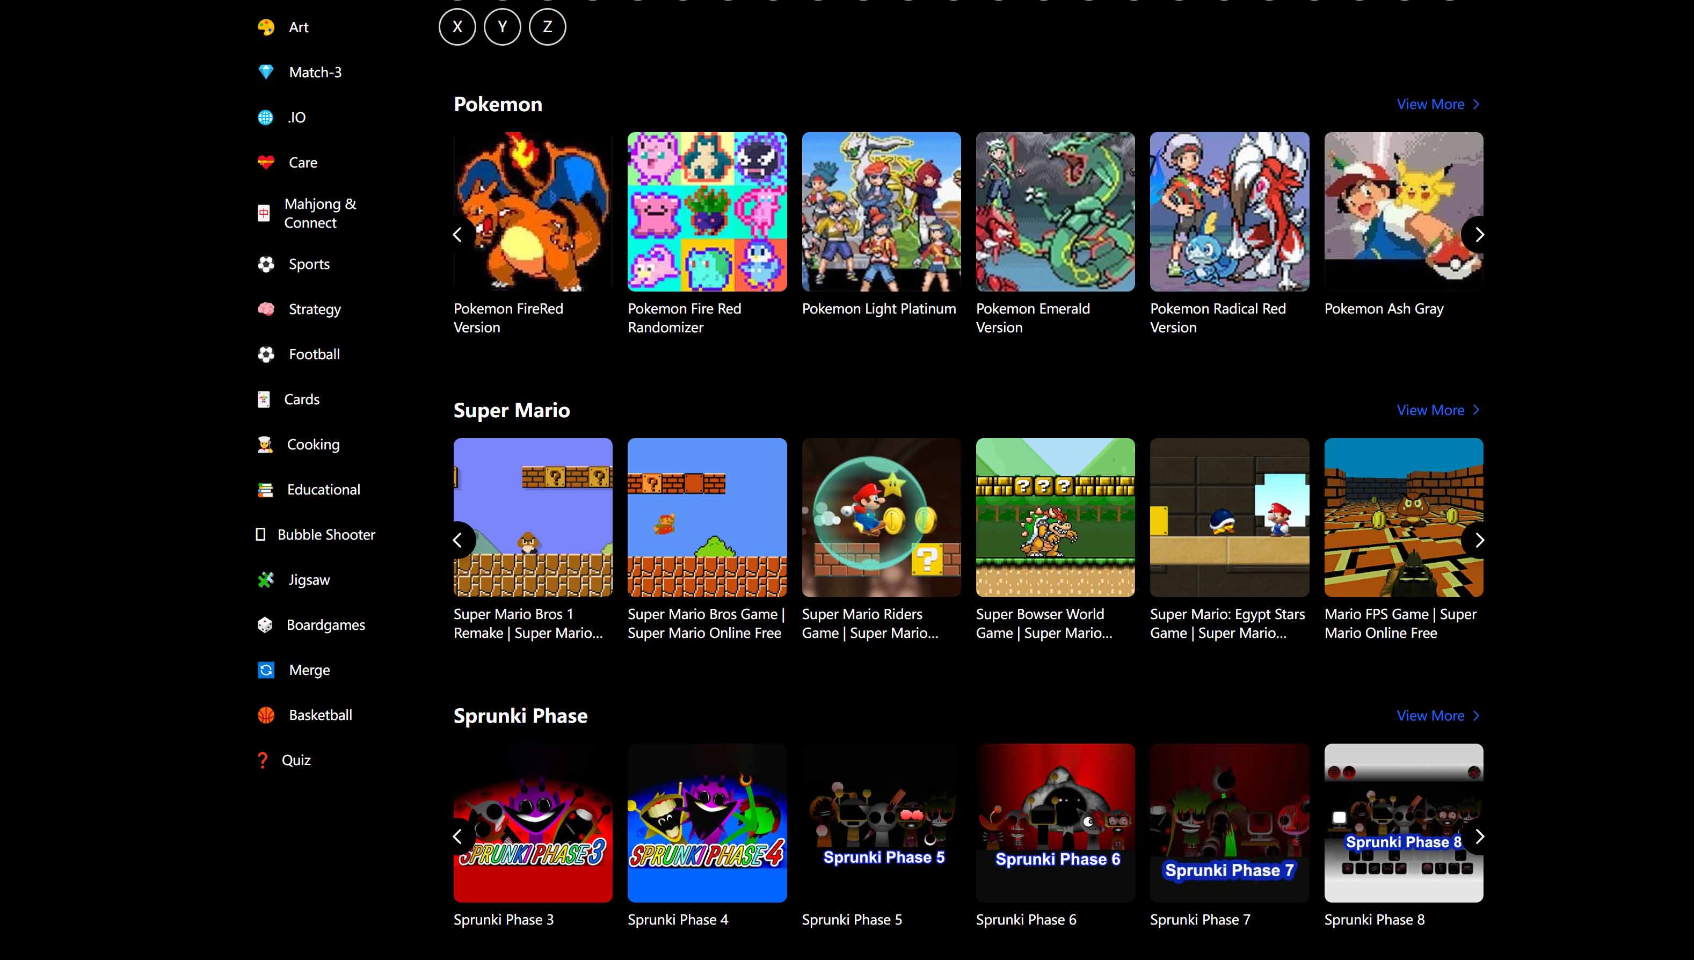Filter games by letter Y
This screenshot has height=960, width=1694.
pos(502,27)
